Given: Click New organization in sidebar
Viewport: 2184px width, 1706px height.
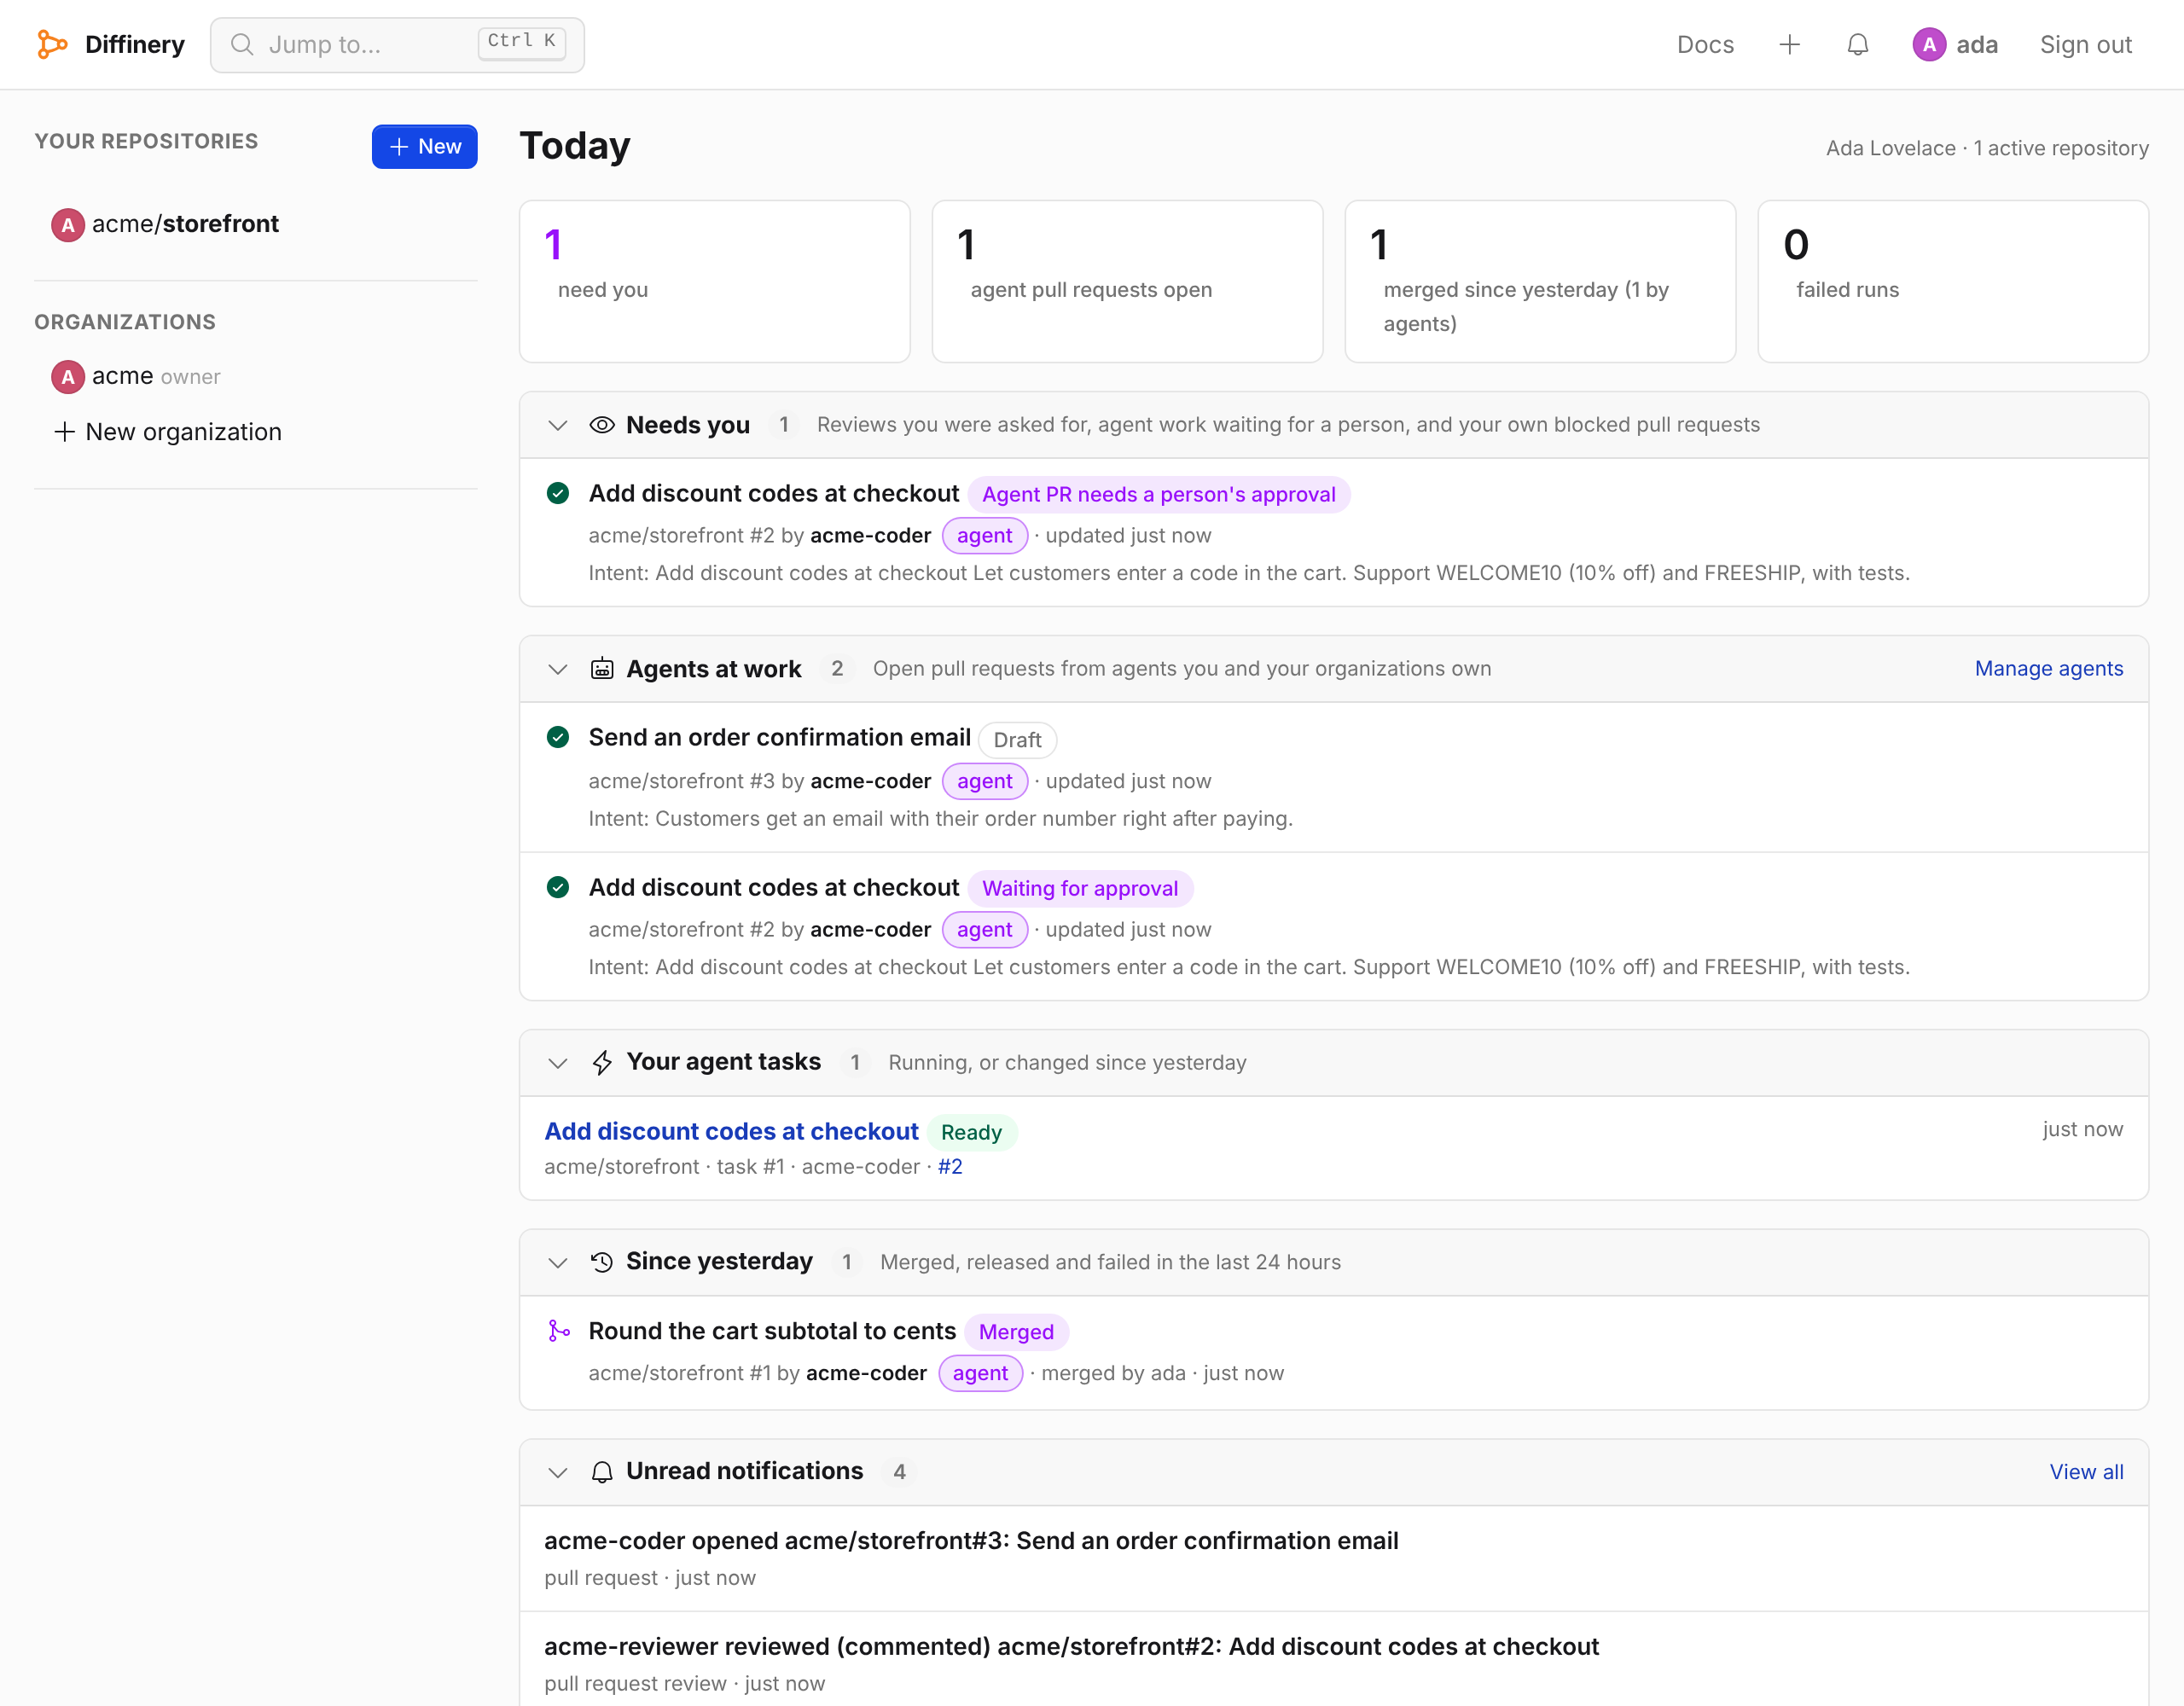Looking at the screenshot, I should click(168, 432).
